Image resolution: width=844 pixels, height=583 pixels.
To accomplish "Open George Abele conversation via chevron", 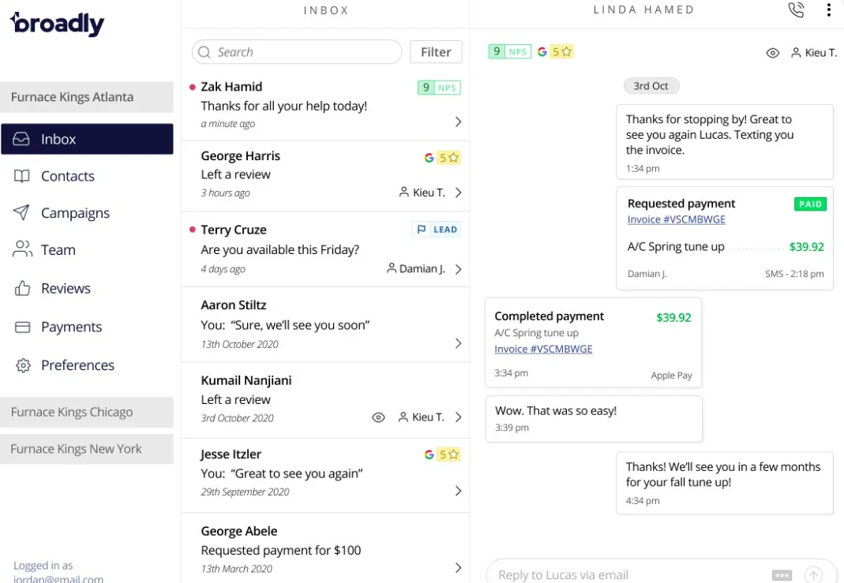I will 458,567.
